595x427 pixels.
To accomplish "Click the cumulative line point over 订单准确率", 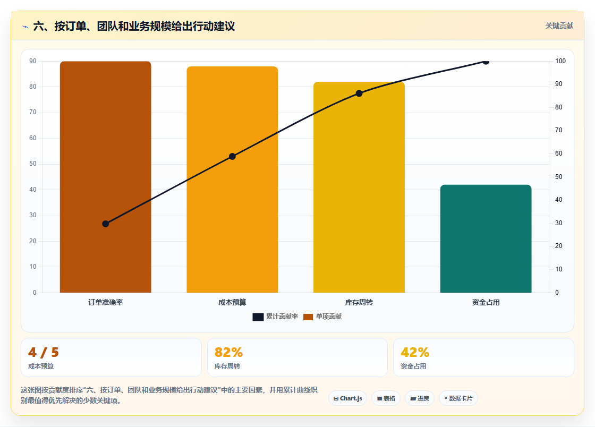I will pos(106,224).
